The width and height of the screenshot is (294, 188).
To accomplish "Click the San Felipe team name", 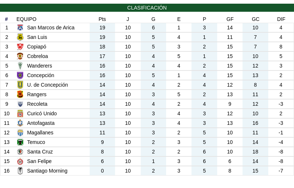I will click(x=39, y=161).
